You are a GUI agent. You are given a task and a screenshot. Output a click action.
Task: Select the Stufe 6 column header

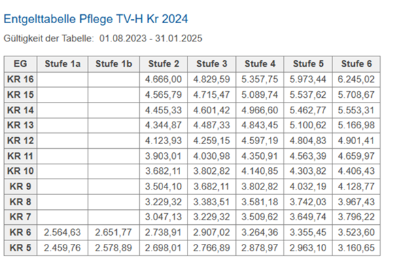click(x=356, y=64)
